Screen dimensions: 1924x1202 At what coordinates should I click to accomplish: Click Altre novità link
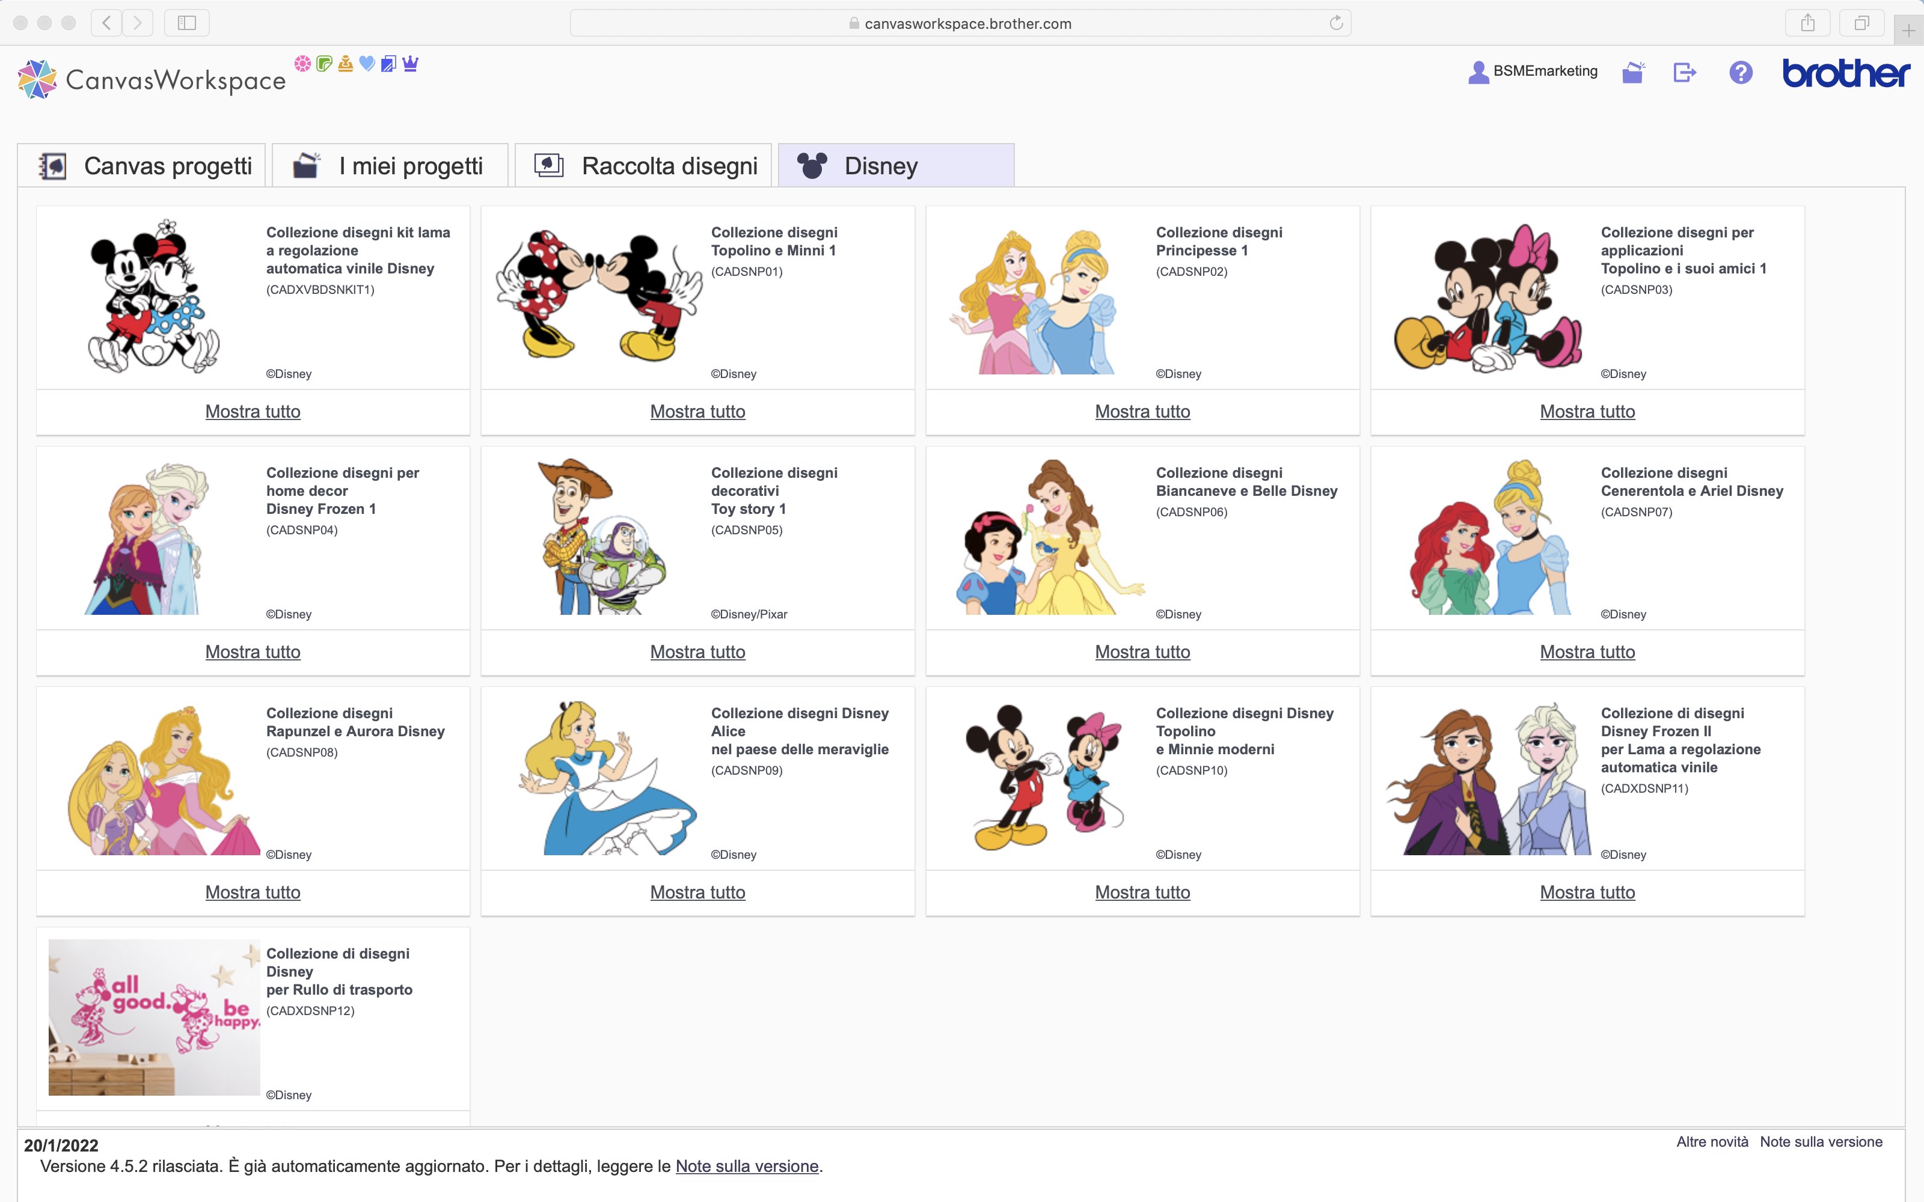click(x=1712, y=1141)
